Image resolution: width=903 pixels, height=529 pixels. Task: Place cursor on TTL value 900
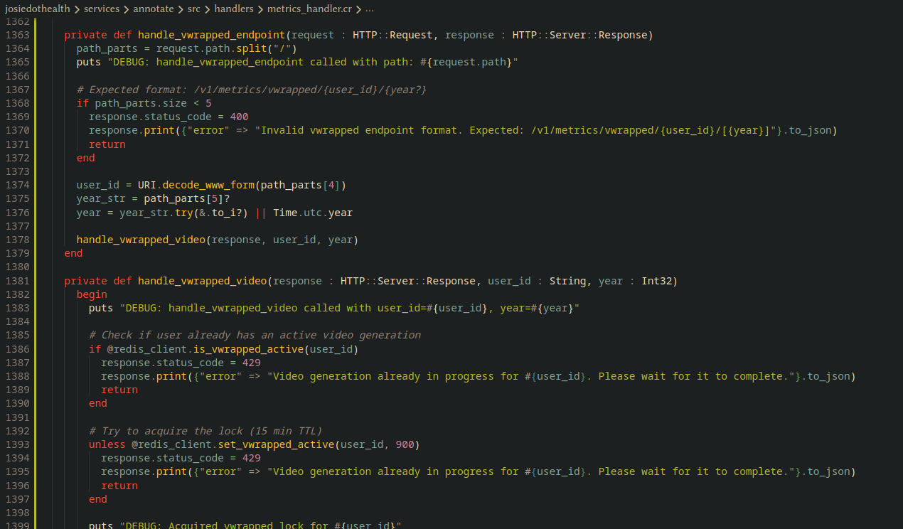click(x=405, y=445)
